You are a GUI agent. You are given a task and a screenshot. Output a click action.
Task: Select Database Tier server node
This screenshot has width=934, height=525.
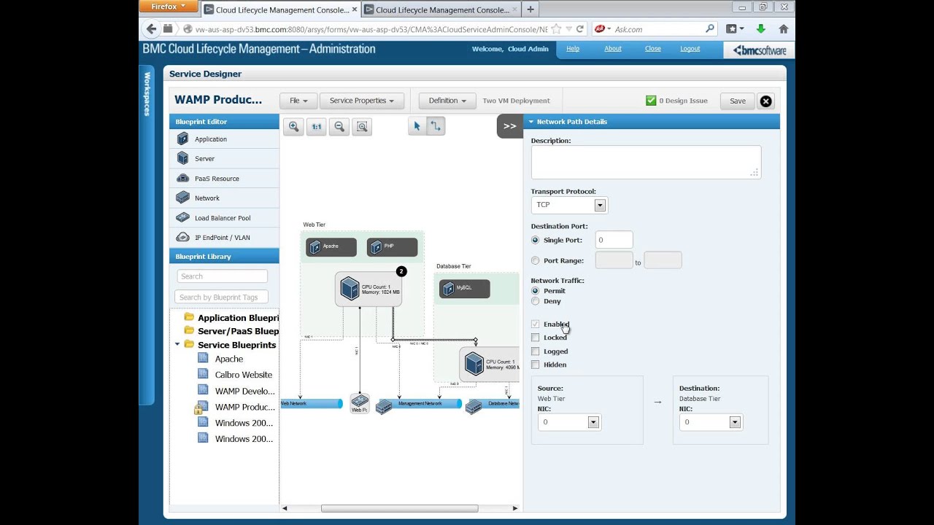pos(490,364)
